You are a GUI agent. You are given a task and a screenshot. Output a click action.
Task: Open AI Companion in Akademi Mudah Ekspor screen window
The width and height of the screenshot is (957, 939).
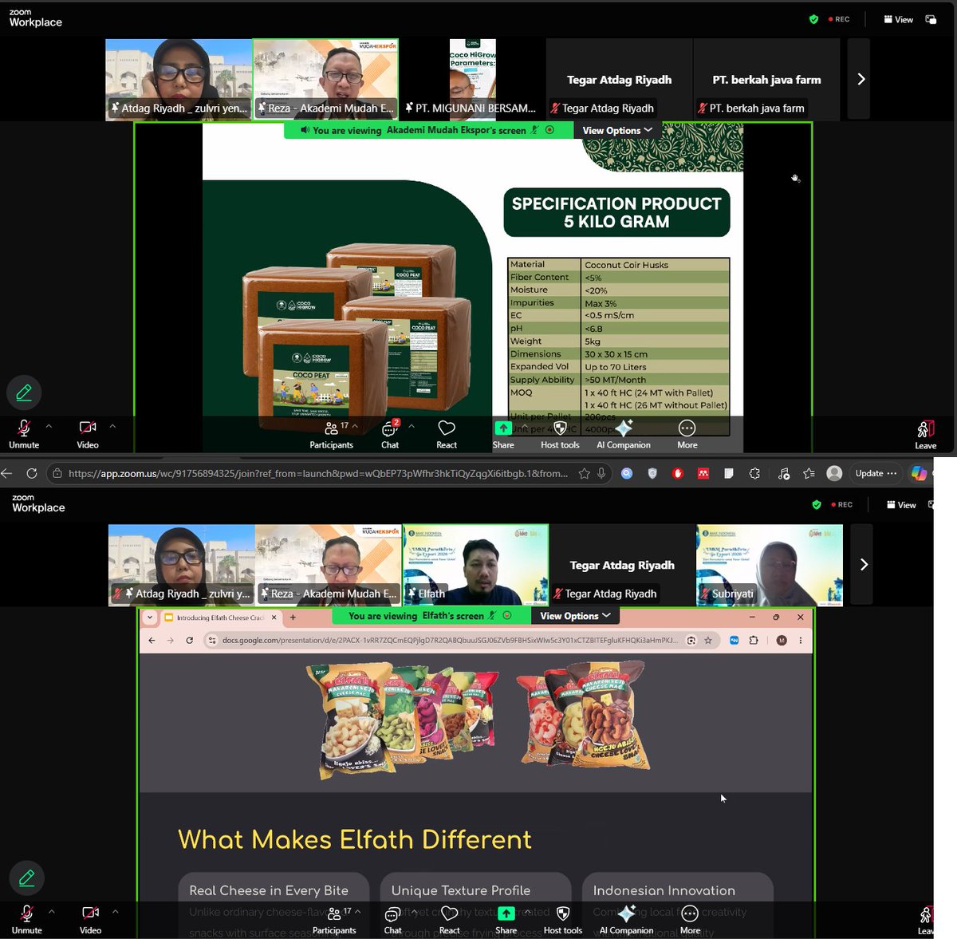click(624, 435)
